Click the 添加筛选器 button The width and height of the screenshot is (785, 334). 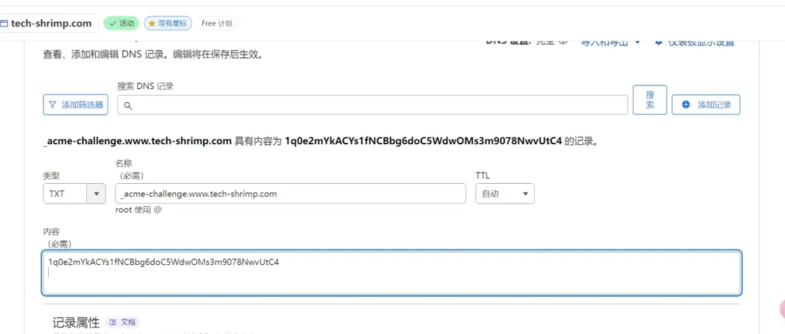point(76,105)
